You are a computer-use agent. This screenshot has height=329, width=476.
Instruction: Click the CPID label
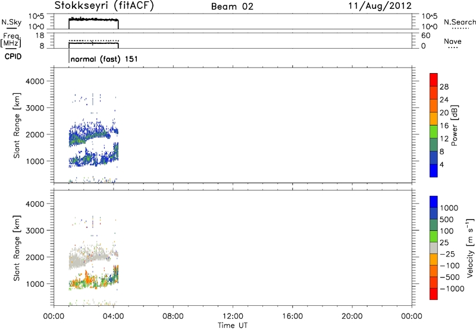13,56
